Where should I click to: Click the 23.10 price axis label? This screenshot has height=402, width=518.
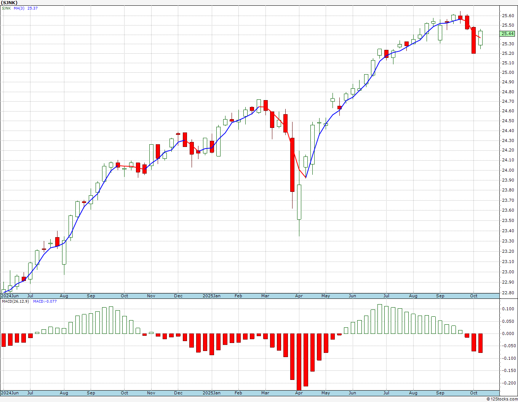(x=508, y=262)
